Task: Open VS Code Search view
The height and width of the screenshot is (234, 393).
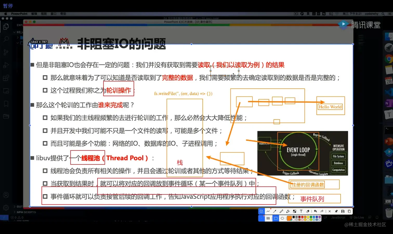Action: 6,39
